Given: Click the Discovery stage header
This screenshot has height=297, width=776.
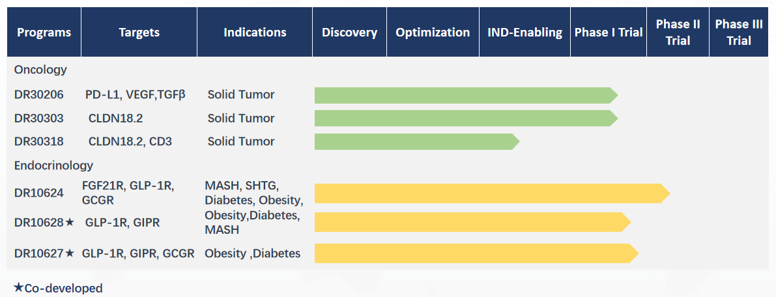Looking at the screenshot, I should pyautogui.click(x=349, y=32).
